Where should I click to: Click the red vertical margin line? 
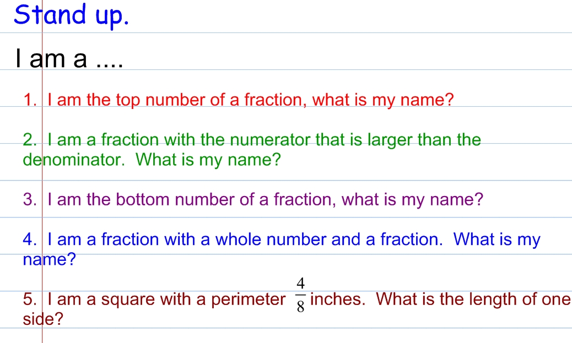click(x=42, y=171)
